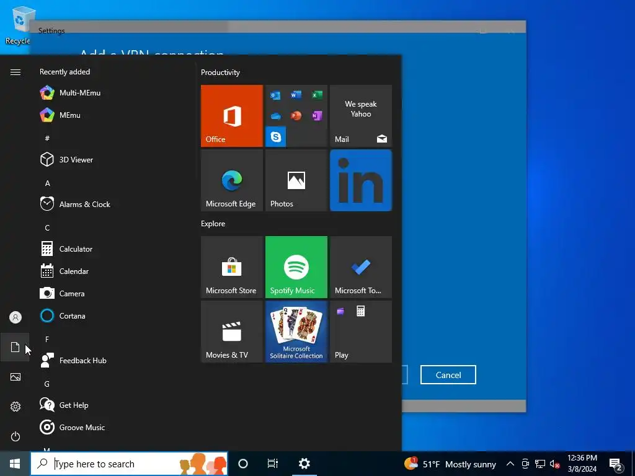Cancel the VPN connection dialog
Image resolution: width=635 pixels, height=476 pixels.
tap(448, 375)
